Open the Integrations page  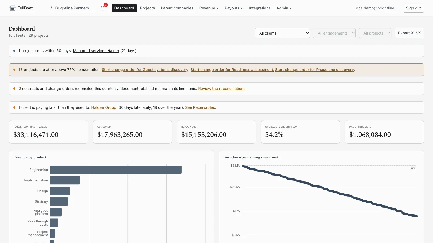click(260, 8)
